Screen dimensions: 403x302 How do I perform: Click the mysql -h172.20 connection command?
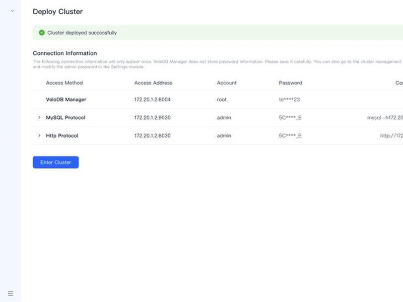385,118
